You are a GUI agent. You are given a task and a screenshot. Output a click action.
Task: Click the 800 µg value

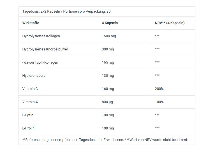click(x=107, y=102)
